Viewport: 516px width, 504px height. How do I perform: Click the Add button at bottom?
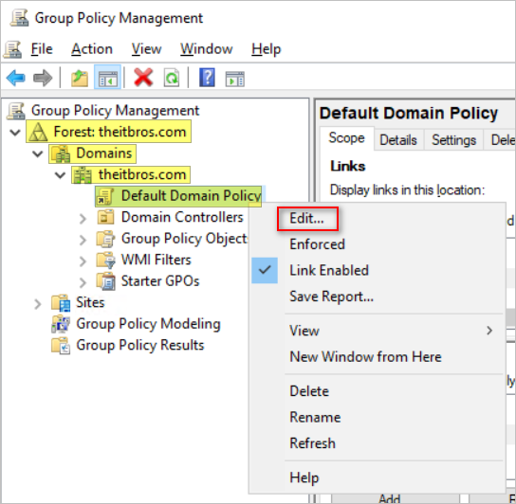[x=396, y=498]
